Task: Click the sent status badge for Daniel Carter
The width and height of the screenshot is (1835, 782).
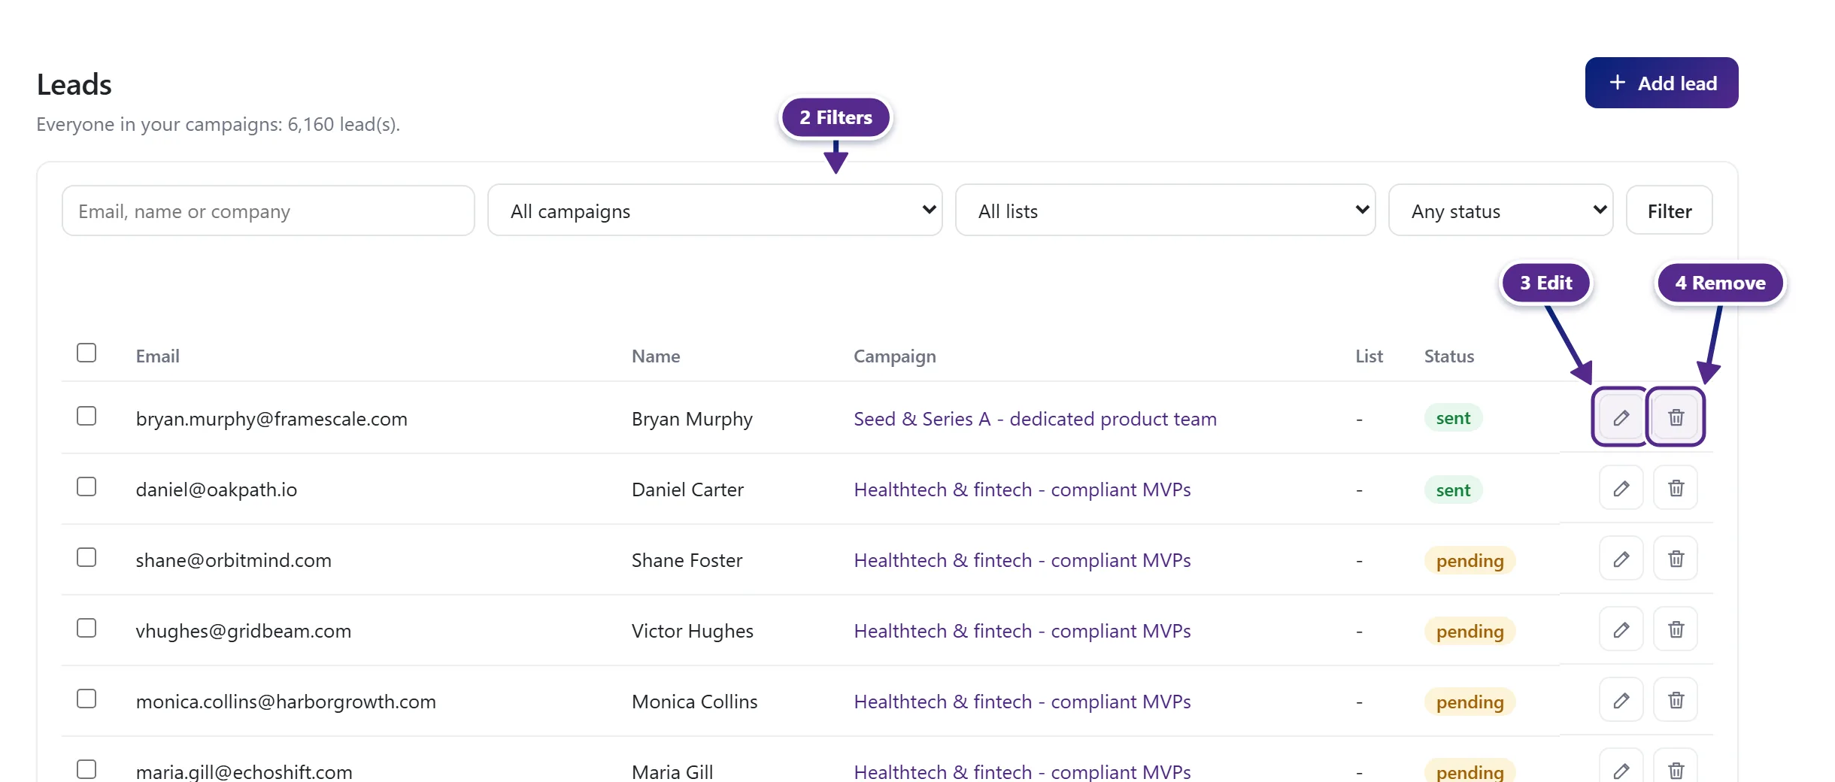Action: click(1453, 490)
